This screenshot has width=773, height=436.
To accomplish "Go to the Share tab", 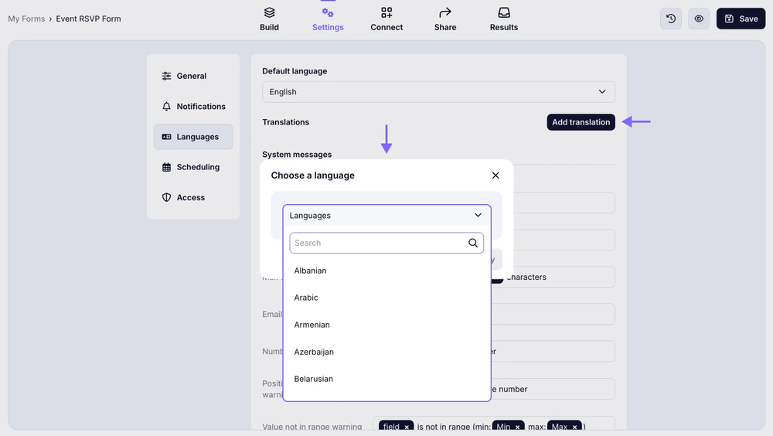I will 445,19.
